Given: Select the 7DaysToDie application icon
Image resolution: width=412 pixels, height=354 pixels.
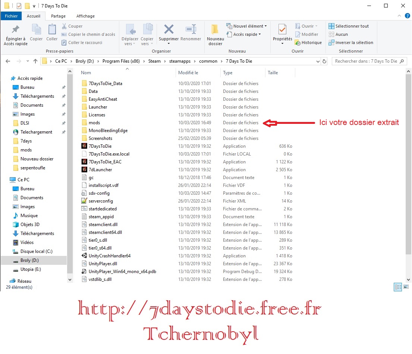Looking at the screenshot, I should [x=84, y=146].
